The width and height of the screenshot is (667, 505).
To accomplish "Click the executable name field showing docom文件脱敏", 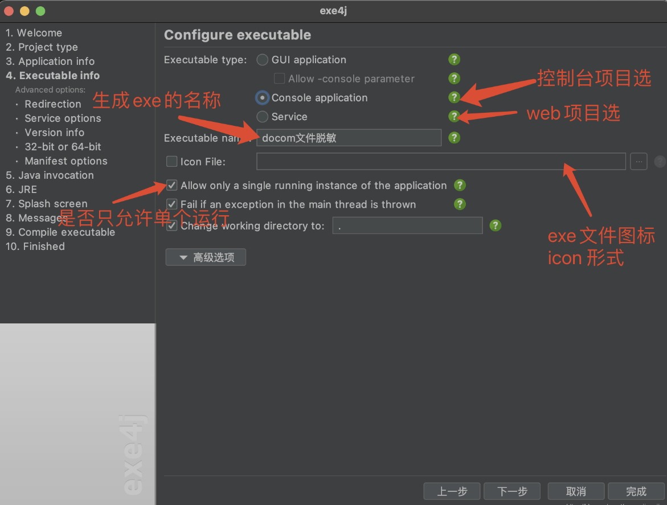I will pos(349,137).
